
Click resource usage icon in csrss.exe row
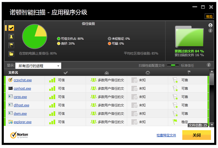134,97
